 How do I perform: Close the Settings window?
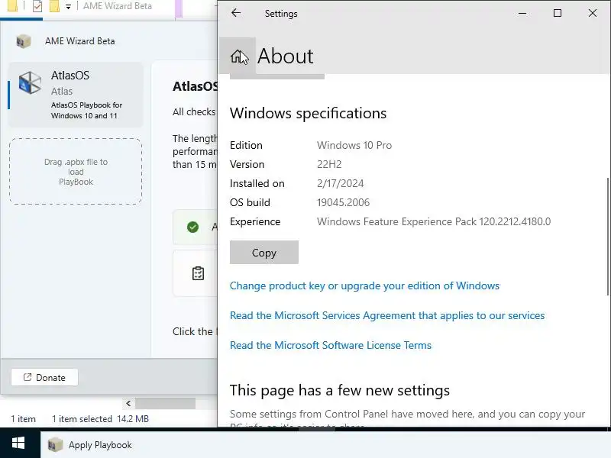click(x=593, y=13)
